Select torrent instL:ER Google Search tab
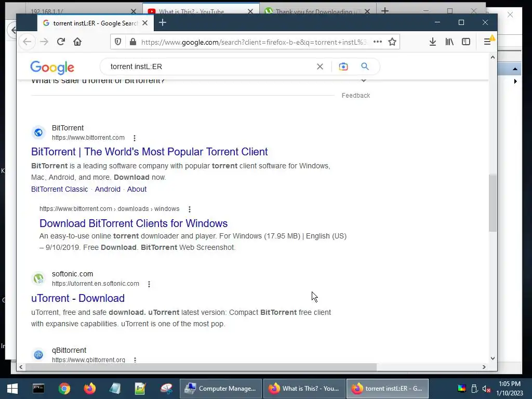 [96, 23]
